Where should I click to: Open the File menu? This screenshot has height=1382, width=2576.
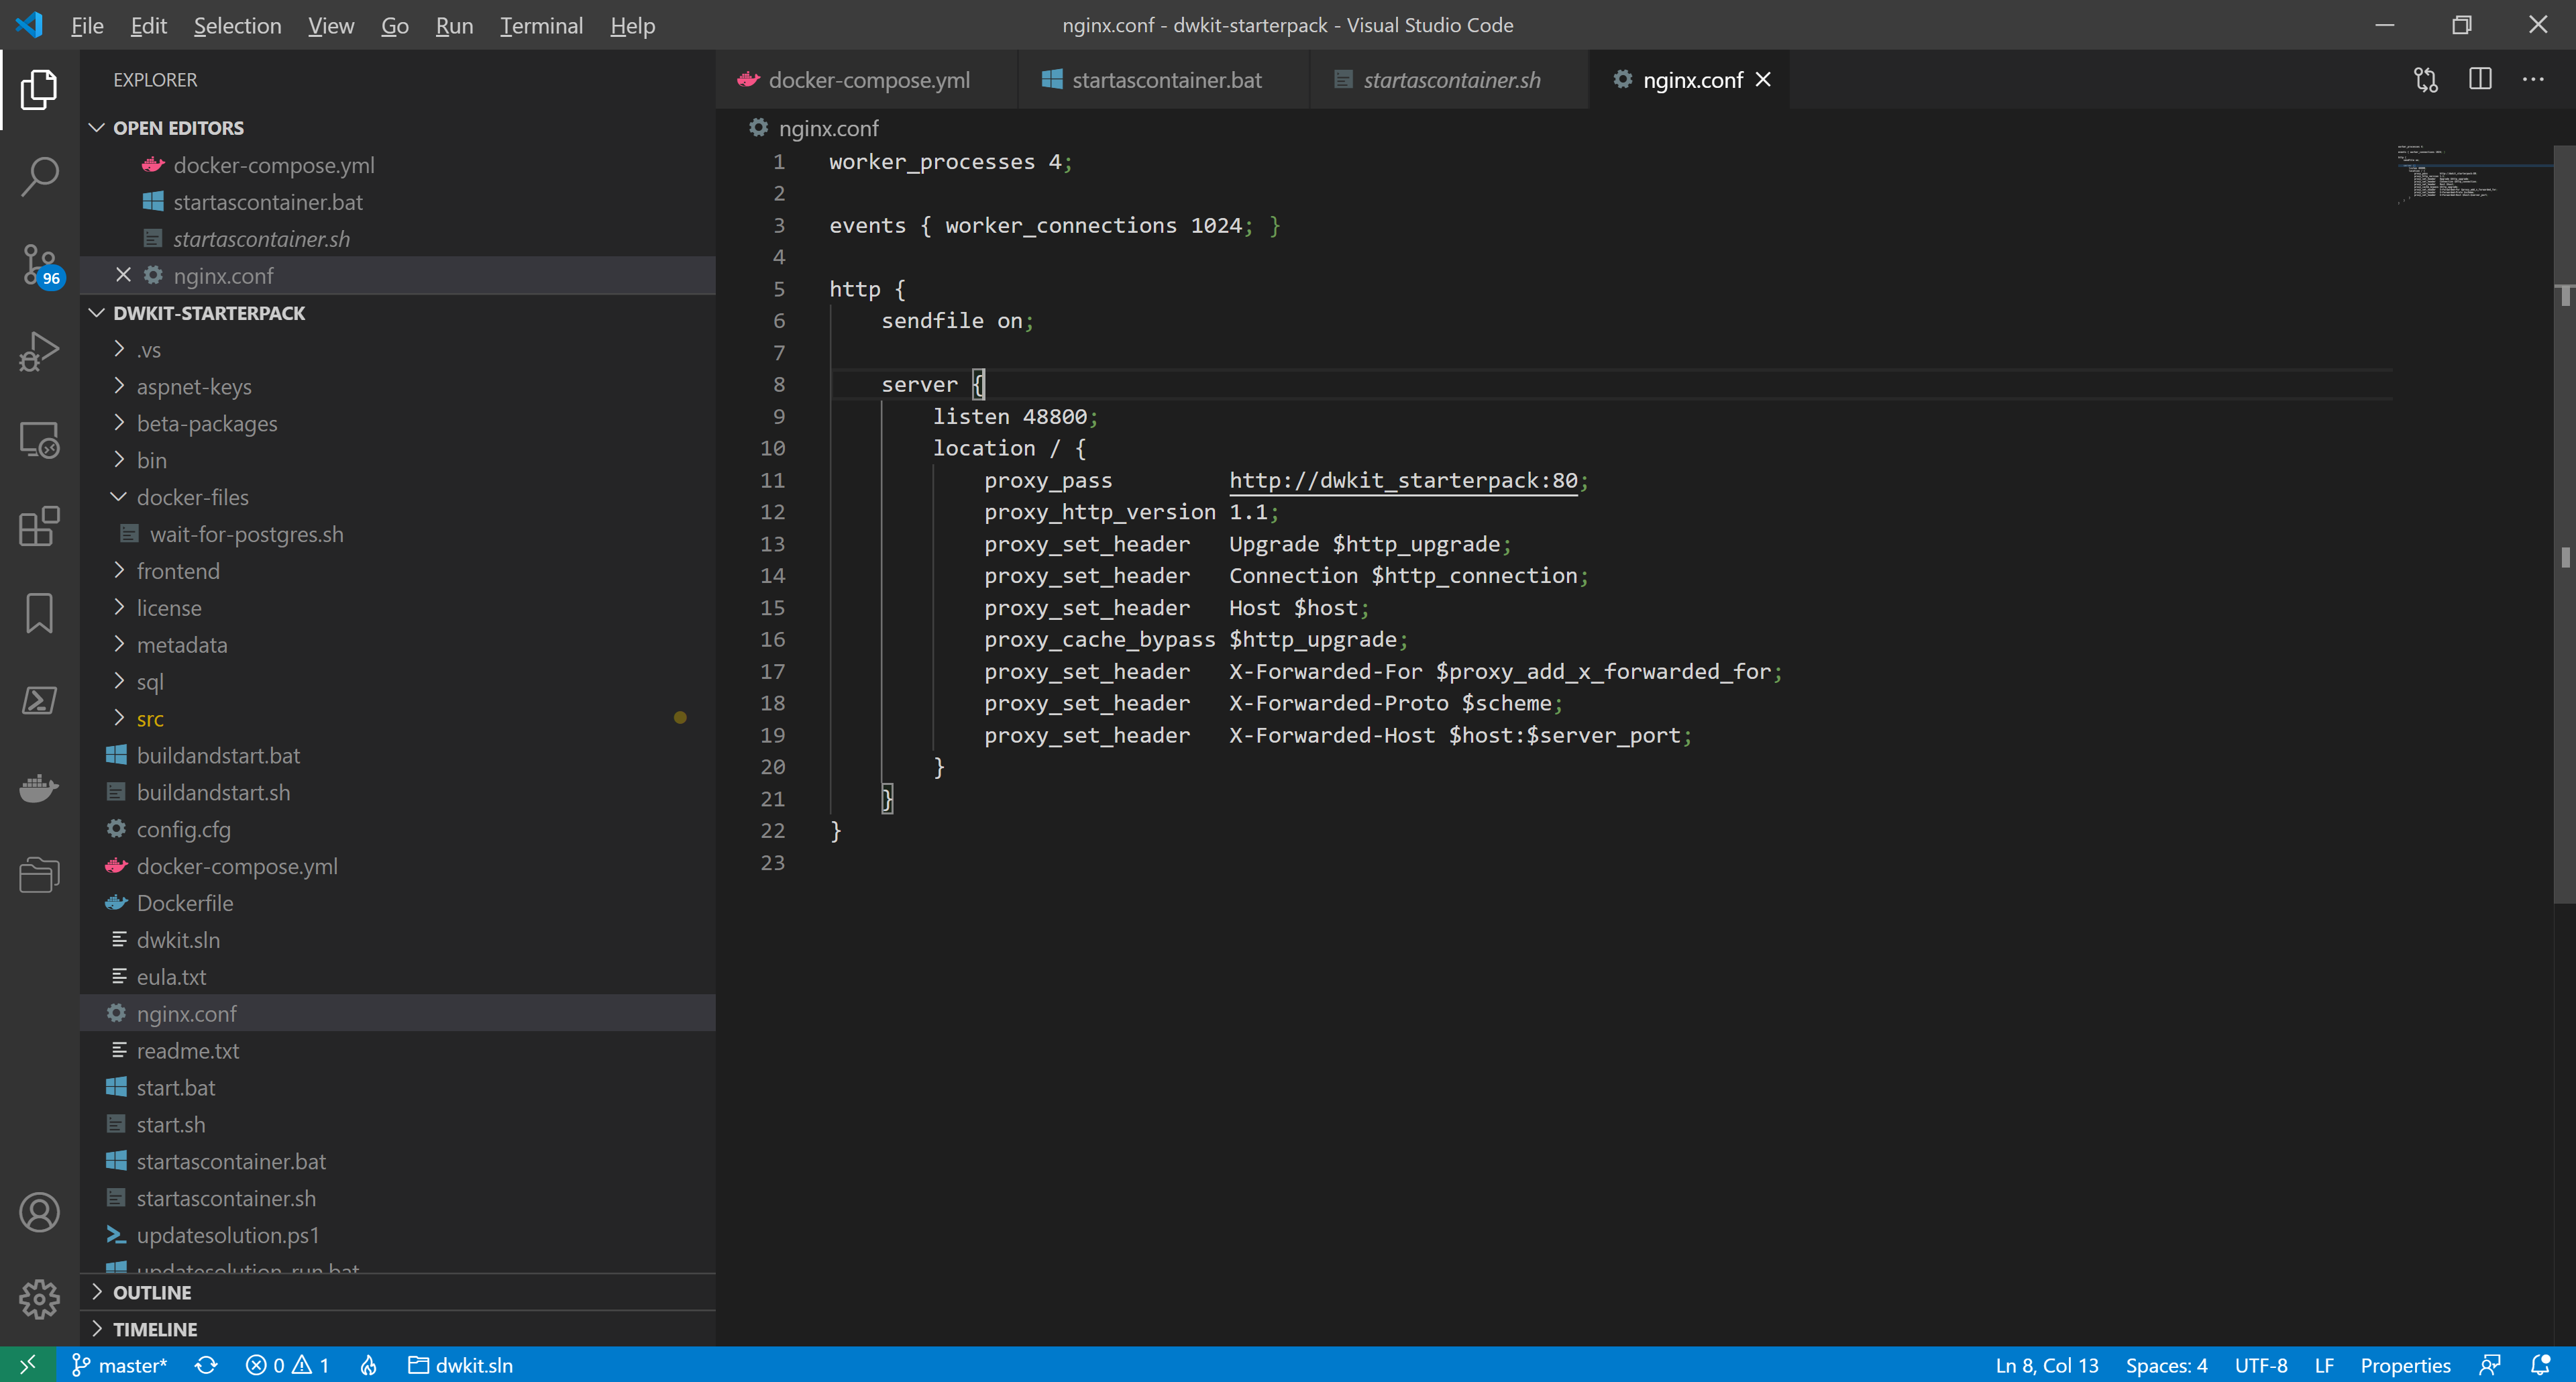click(x=87, y=25)
